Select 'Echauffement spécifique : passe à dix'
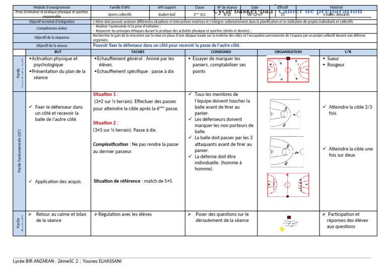 point(134,72)
